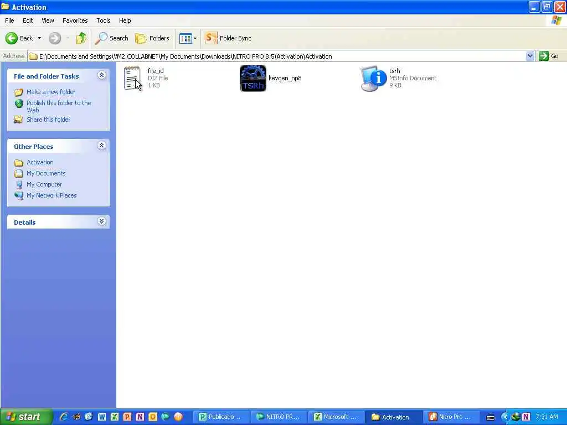Toggle the Folders pane
The height and width of the screenshot is (425, 567).
point(152,38)
